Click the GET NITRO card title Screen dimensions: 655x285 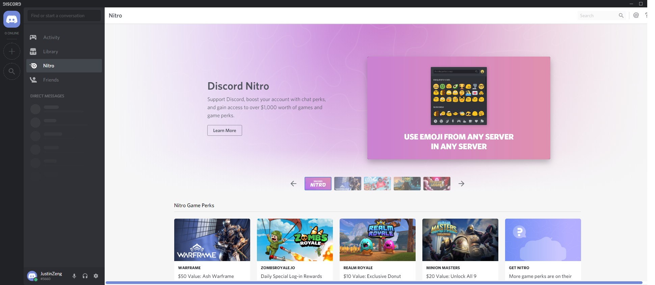[519, 268]
